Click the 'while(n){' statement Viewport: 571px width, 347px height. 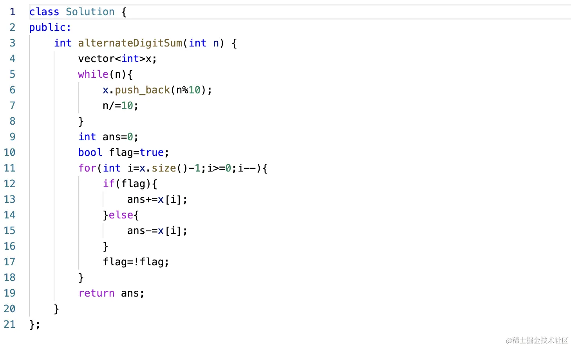[x=105, y=74]
